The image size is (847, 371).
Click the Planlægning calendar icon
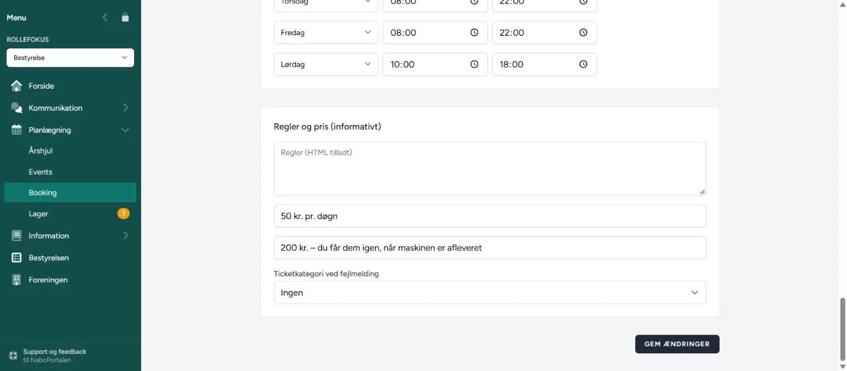[17, 130]
